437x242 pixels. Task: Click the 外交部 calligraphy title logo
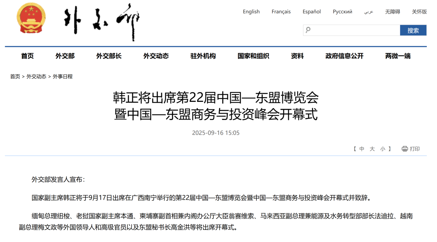pos(101,22)
